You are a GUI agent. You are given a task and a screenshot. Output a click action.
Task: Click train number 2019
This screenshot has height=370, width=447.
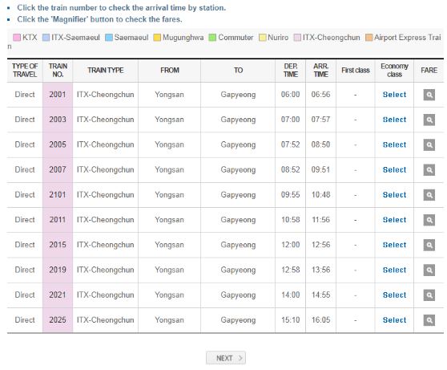(58, 270)
